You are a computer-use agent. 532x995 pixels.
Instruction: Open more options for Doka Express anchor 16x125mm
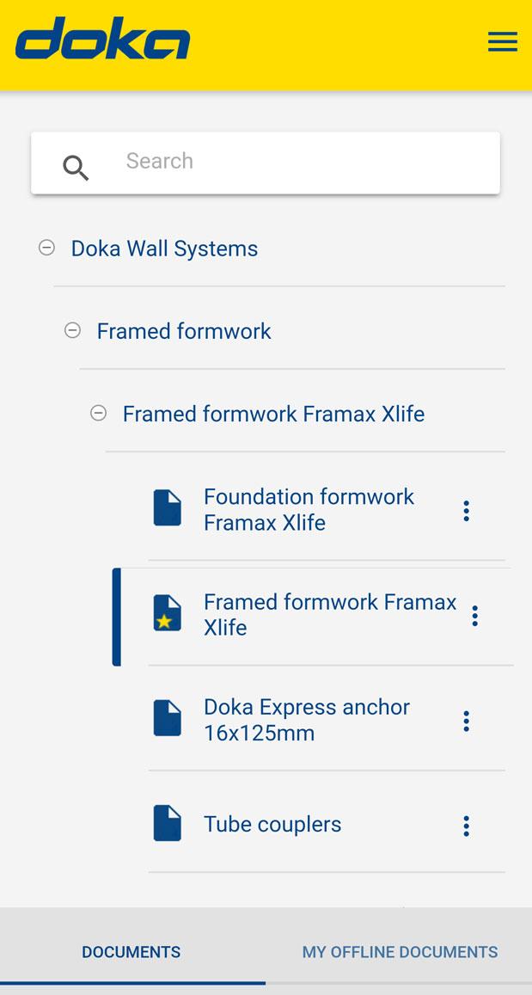pos(466,721)
